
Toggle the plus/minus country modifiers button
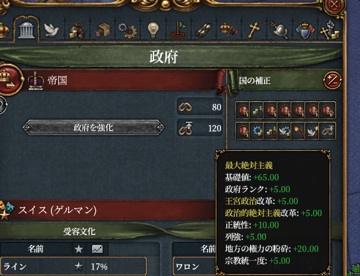(332, 80)
